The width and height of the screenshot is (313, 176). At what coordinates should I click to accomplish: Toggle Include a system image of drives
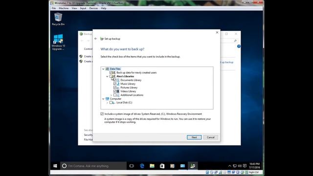(x=102, y=114)
